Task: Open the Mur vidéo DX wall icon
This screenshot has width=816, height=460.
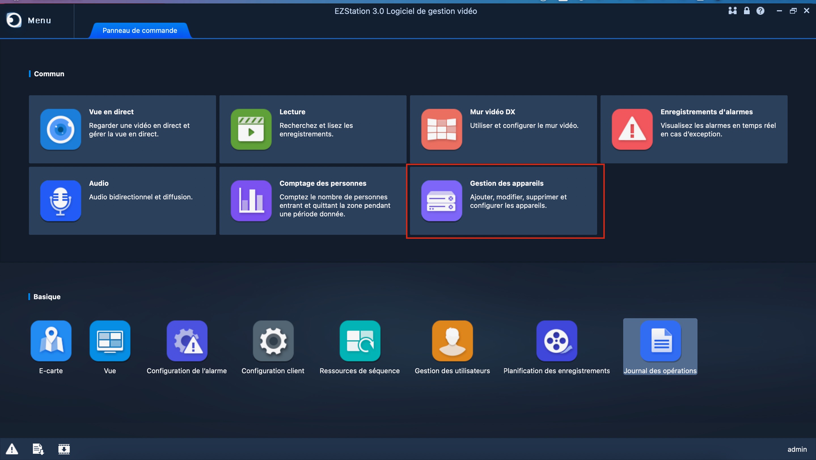Action: coord(441,129)
